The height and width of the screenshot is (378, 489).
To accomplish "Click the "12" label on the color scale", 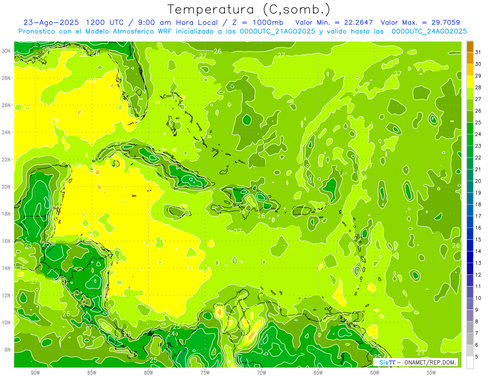I will pos(478,275).
